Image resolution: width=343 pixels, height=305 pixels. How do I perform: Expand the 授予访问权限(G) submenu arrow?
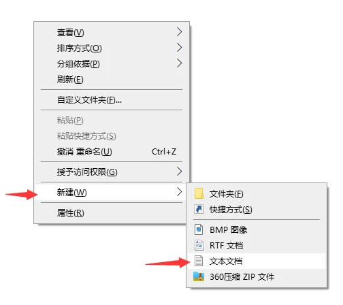[x=180, y=172]
